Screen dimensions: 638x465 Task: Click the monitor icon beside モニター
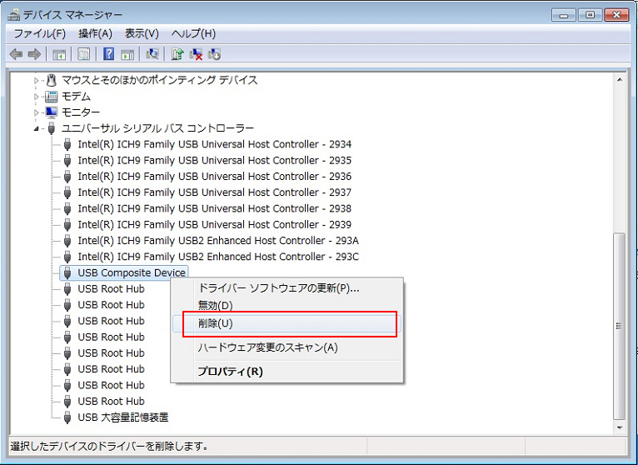(52, 112)
